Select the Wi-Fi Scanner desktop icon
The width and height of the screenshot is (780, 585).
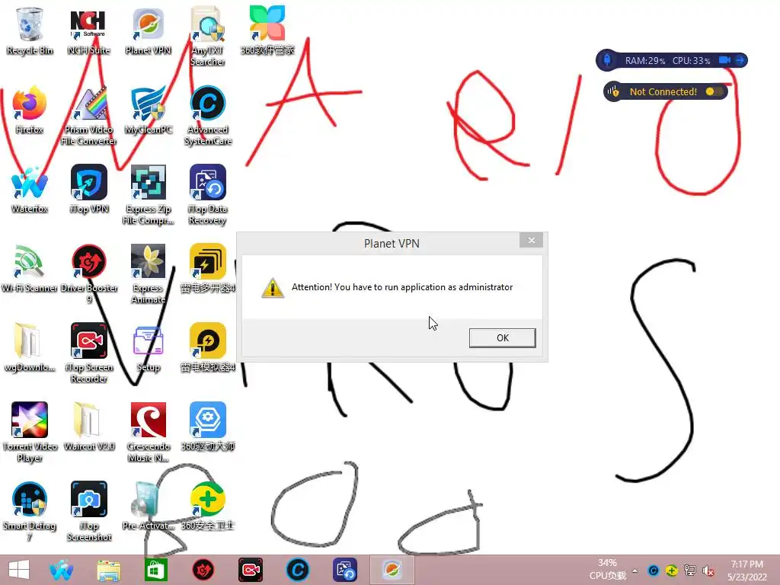pos(30,269)
